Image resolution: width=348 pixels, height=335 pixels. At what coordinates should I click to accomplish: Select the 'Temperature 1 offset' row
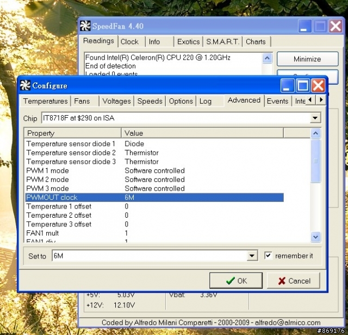click(154, 206)
